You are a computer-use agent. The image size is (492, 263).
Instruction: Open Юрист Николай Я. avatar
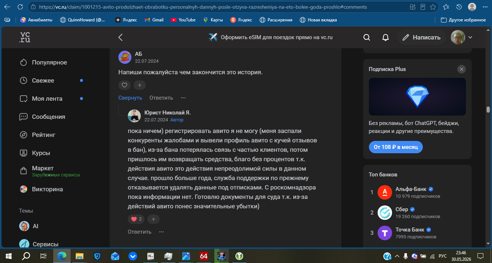[134, 116]
